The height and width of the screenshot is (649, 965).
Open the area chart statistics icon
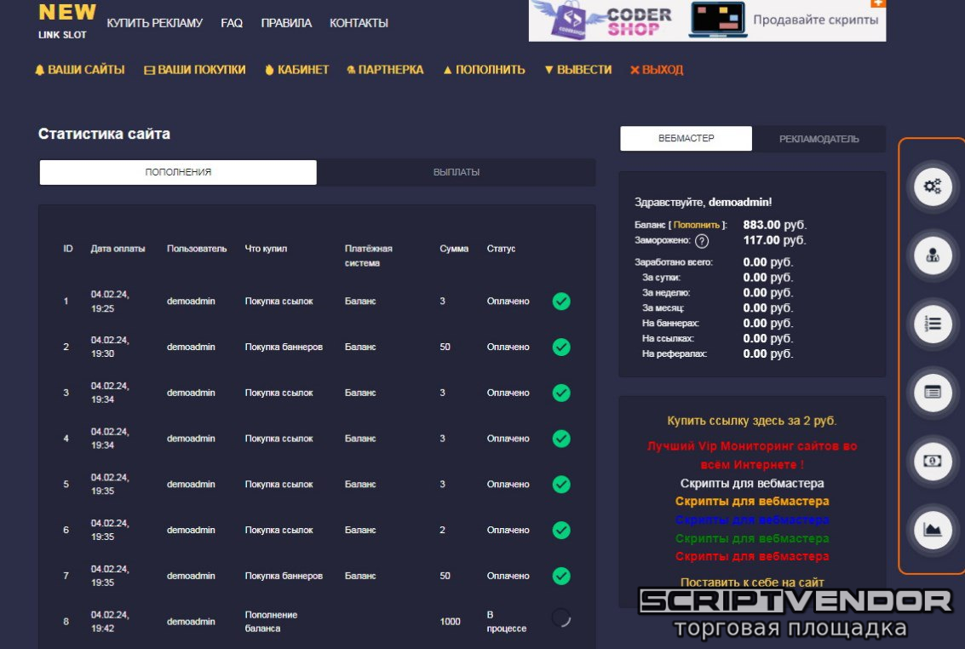(932, 530)
